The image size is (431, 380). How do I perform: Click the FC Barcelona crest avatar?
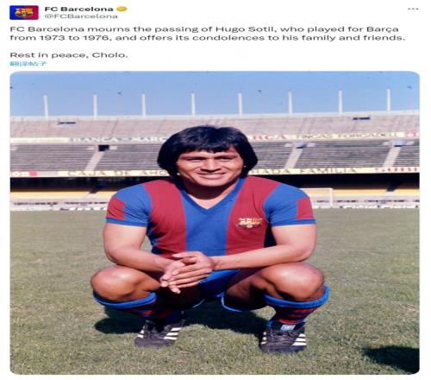coord(24,12)
